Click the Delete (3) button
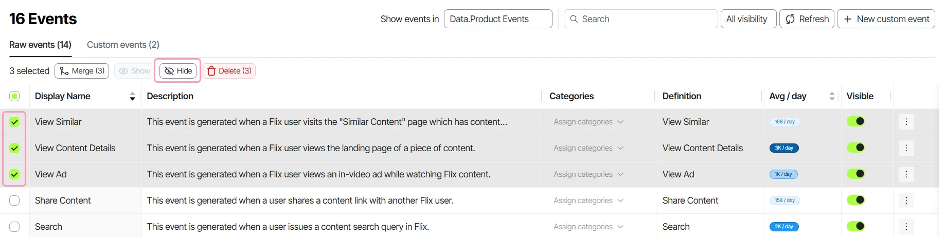 point(229,71)
